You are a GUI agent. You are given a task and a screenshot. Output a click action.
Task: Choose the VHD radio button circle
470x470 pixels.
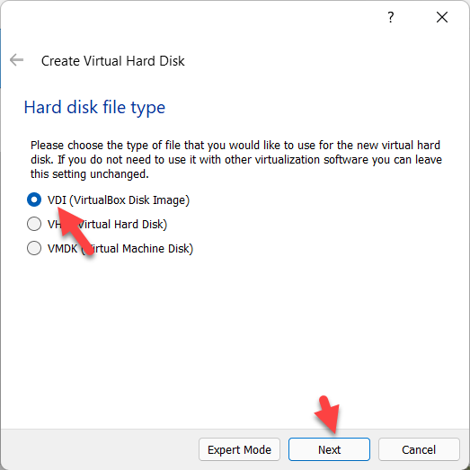point(34,224)
